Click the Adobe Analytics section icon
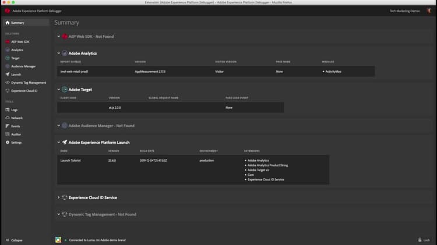Image resolution: width=437 pixels, height=245 pixels. [x=64, y=53]
